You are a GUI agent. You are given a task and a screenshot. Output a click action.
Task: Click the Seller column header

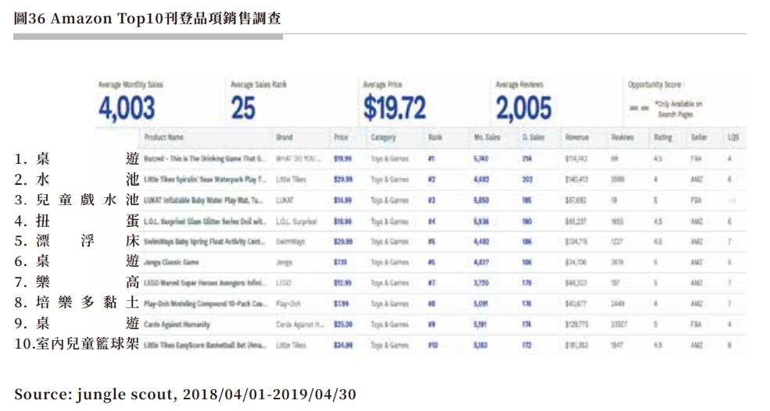(699, 137)
